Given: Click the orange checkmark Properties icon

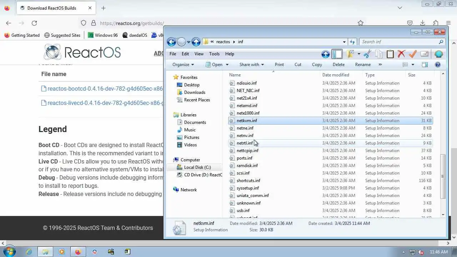Looking at the screenshot, I should (x=413, y=54).
